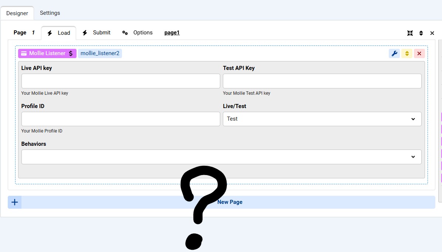The image size is (442, 252).
Task: Click the yellow reorder arrows on Mollie Listener
Action: coord(407,54)
